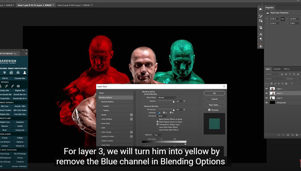Image resolution: width=301 pixels, height=171 pixels.
Task: Click the plus icon next to Stroke
Action: (132, 115)
